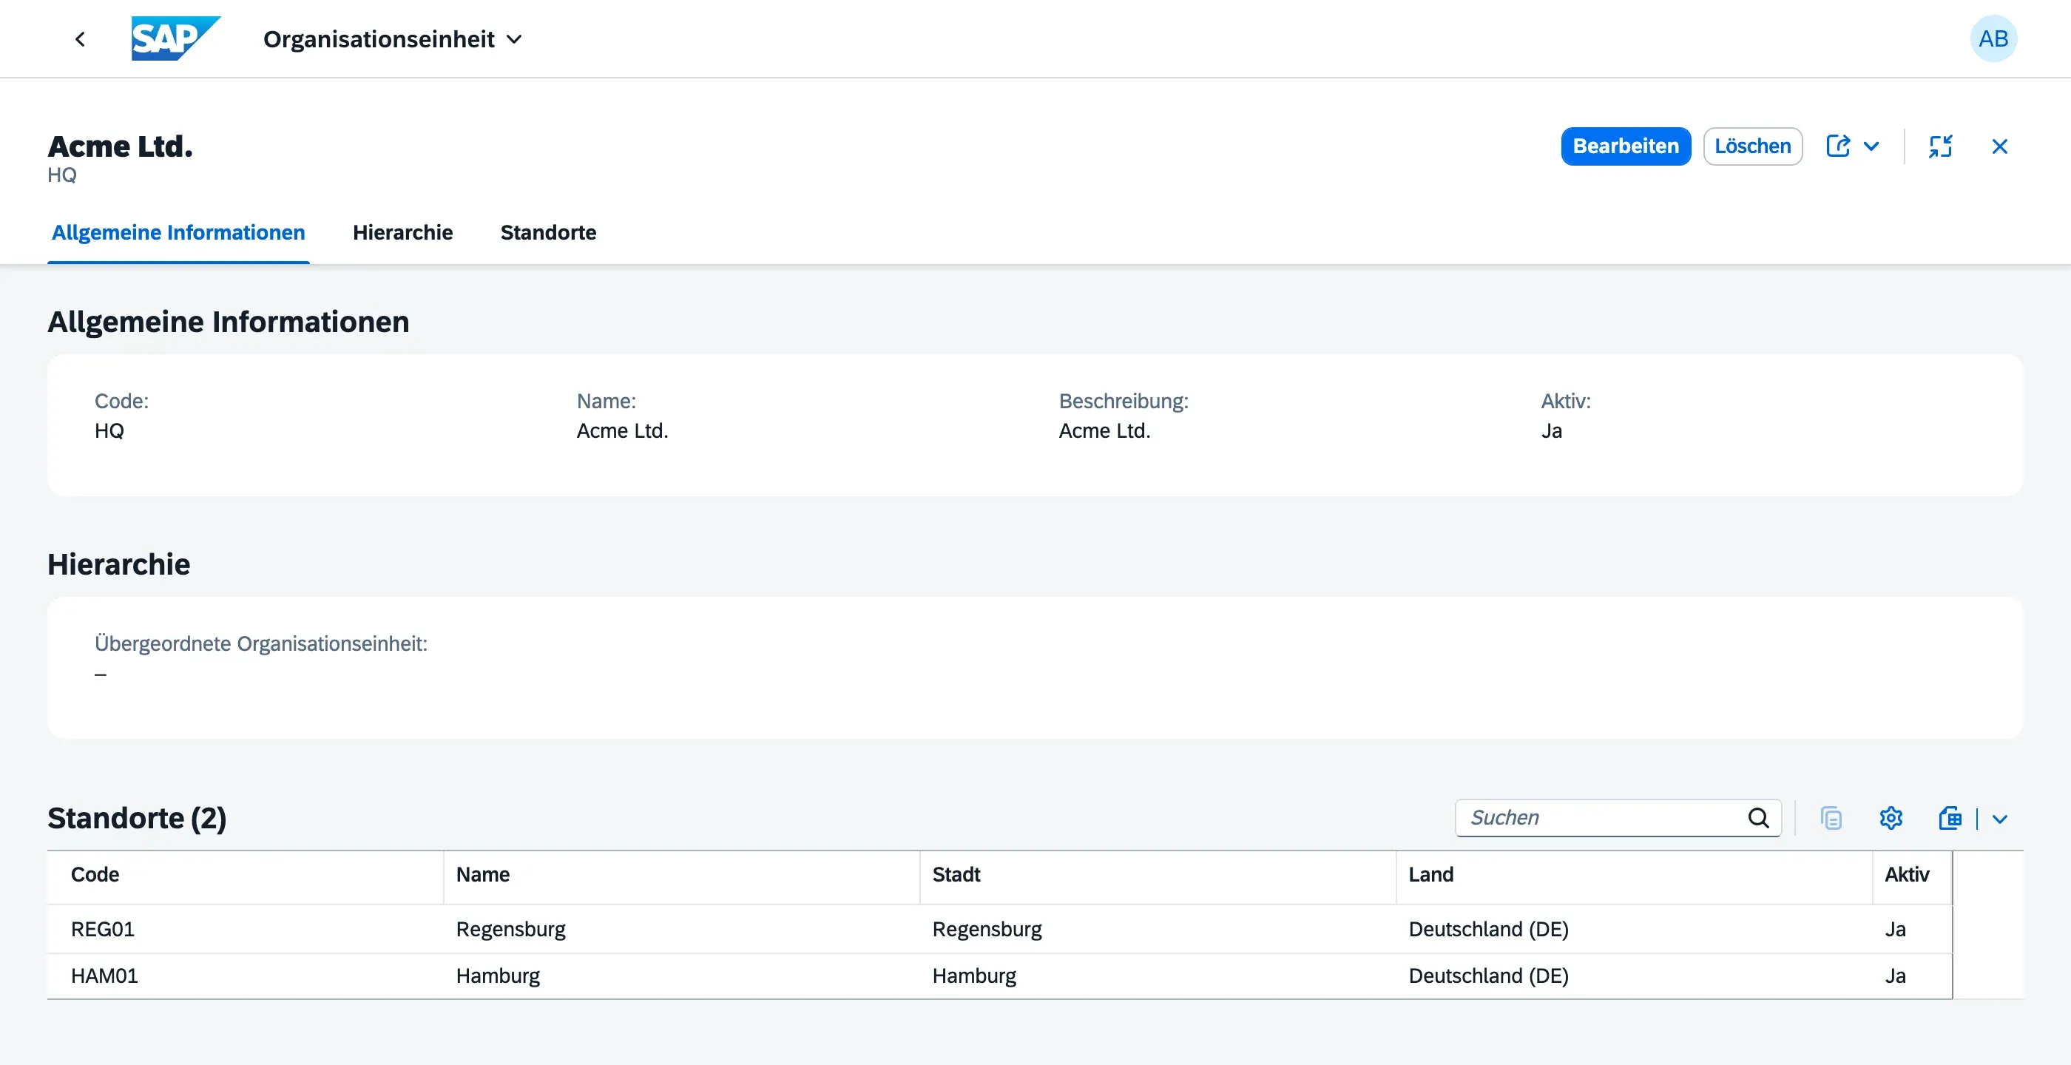Screen dimensions: 2071x1065
Task: Open table settings gear icon
Action: pos(1891,818)
